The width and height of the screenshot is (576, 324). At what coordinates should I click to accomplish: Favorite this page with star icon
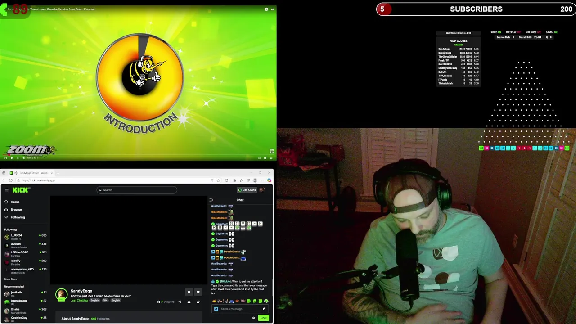click(x=218, y=180)
